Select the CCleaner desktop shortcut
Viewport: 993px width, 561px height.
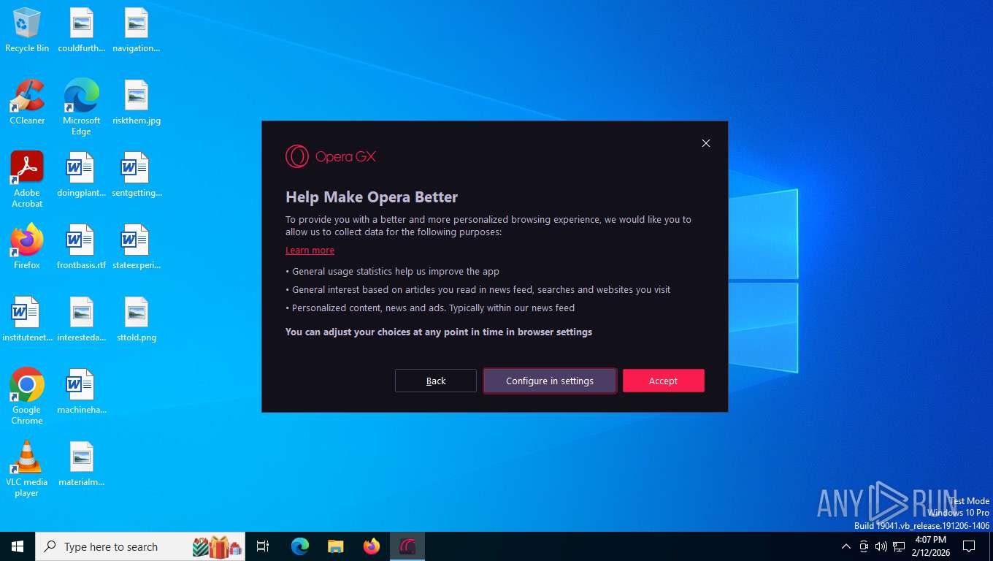(27, 102)
